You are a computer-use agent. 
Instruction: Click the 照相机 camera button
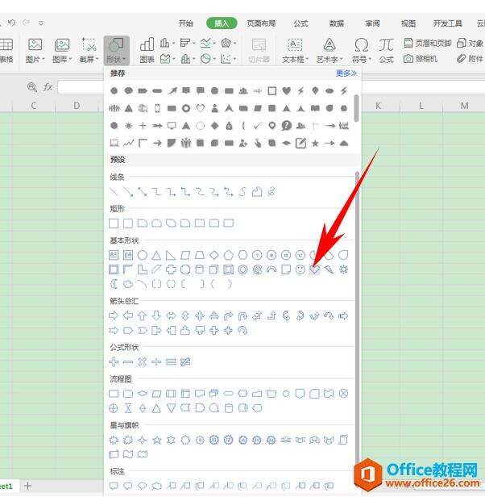tap(421, 59)
